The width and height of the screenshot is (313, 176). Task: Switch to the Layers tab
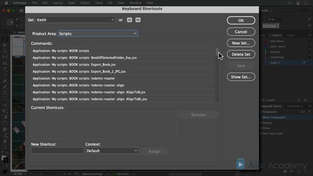[276, 35]
